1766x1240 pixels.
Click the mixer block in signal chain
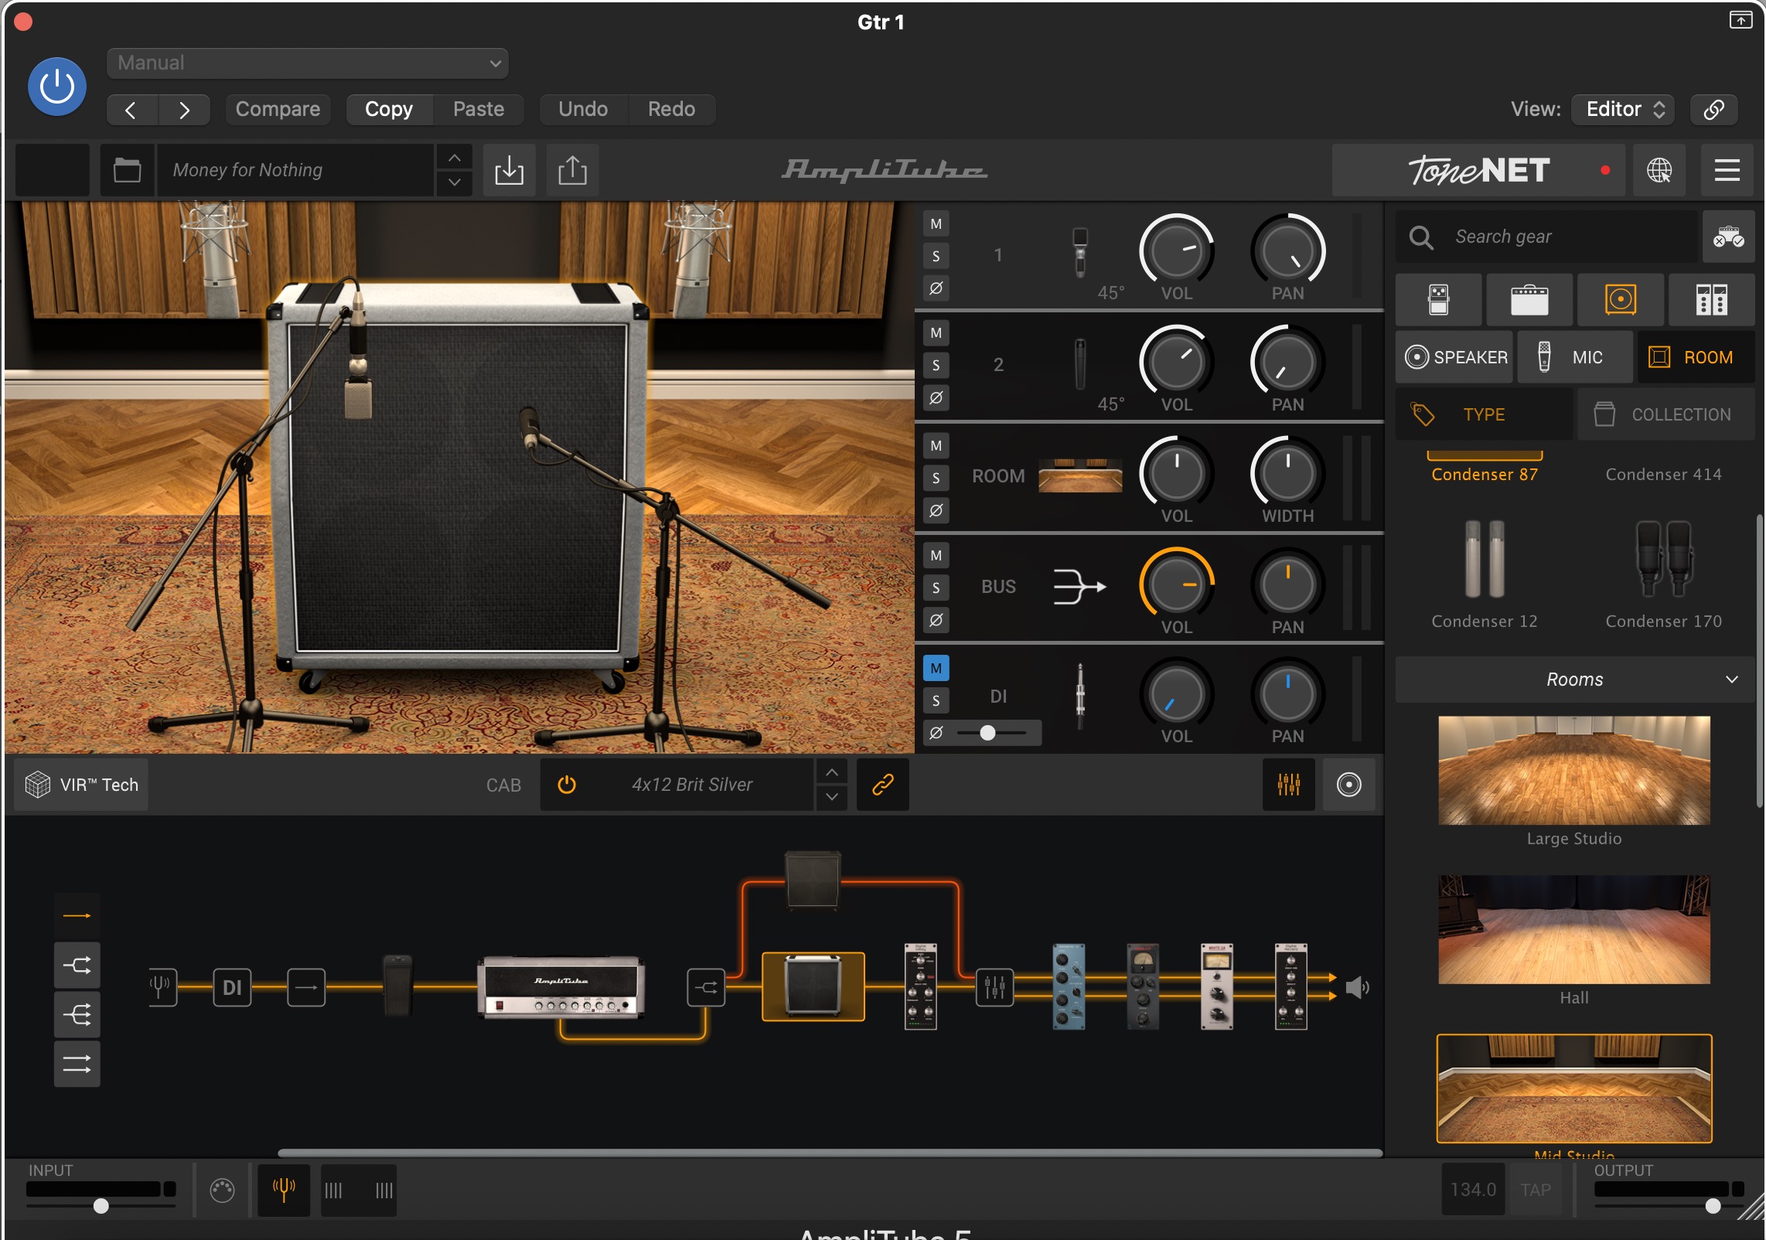coord(994,987)
